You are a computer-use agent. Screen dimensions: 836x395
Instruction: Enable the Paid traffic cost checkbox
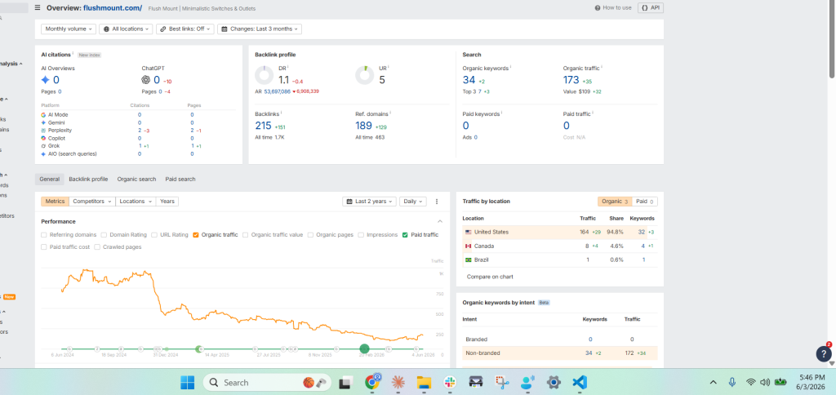click(x=44, y=246)
